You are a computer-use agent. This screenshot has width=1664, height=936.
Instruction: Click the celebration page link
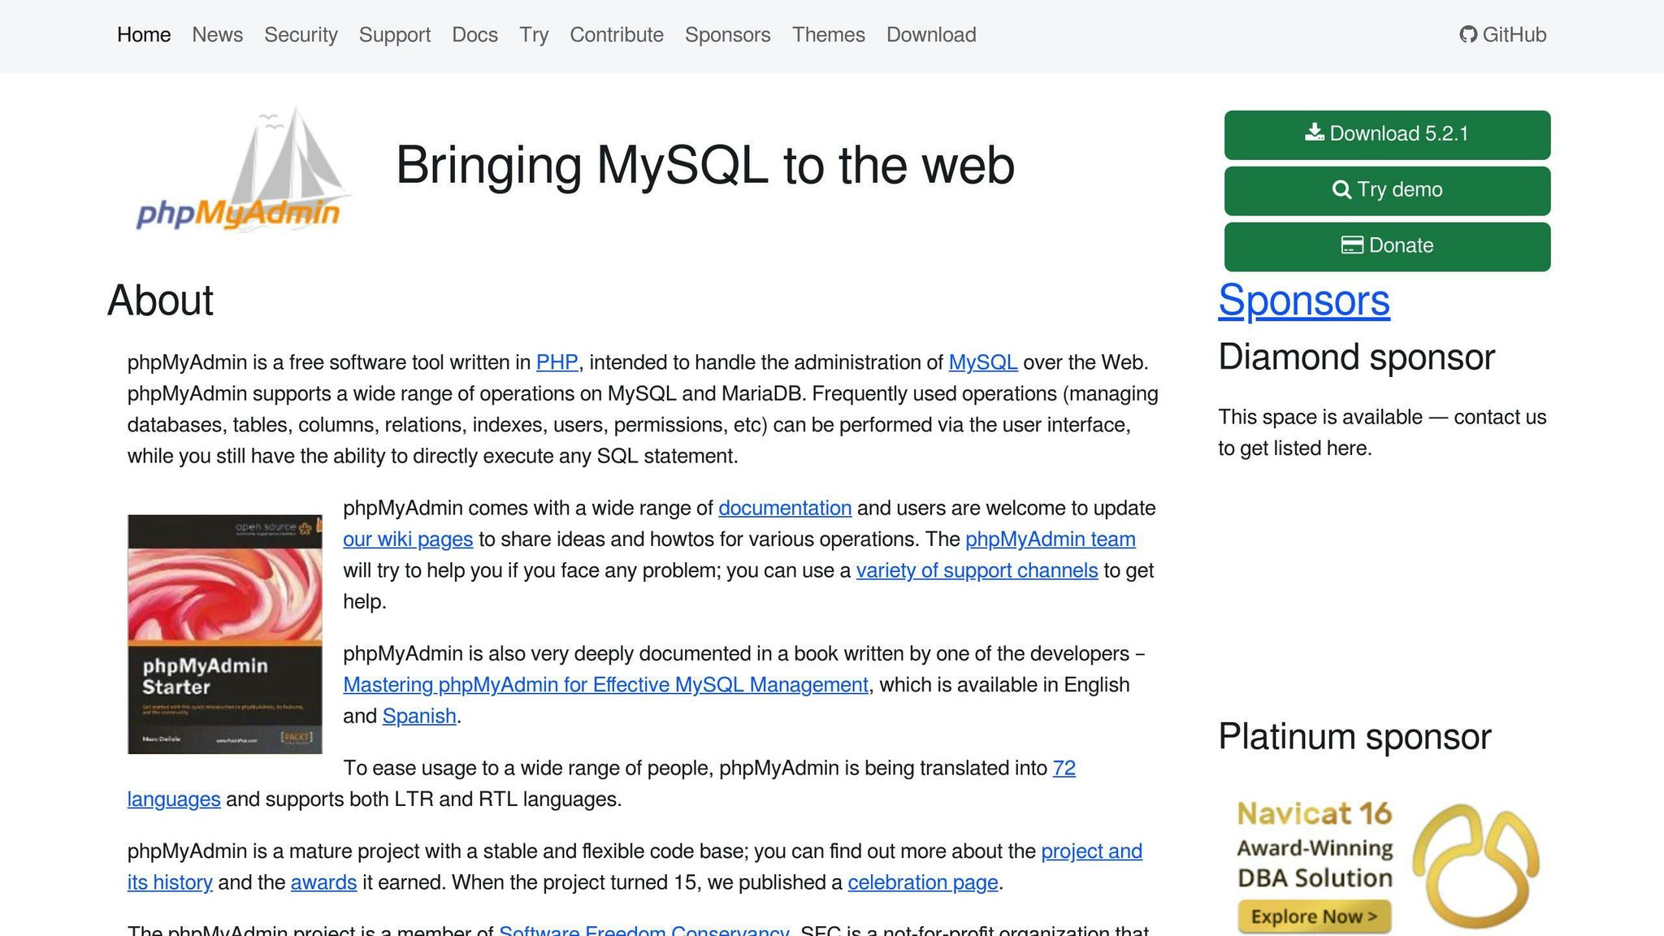pyautogui.click(x=922, y=882)
